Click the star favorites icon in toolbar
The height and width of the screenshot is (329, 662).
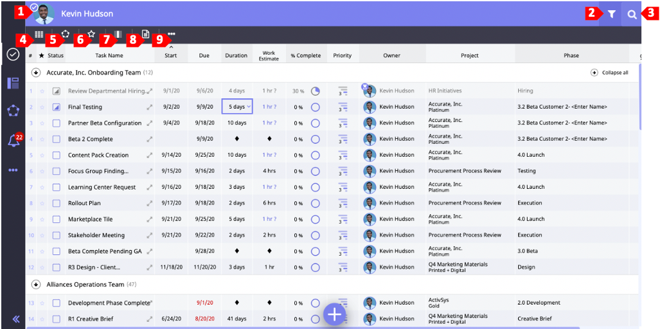tap(91, 34)
